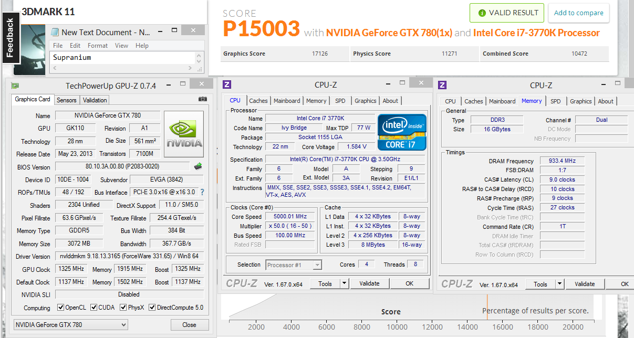This screenshot has width=634, height=338.
Task: Open the SPD tab in right CPU-Z window
Action: [x=556, y=101]
